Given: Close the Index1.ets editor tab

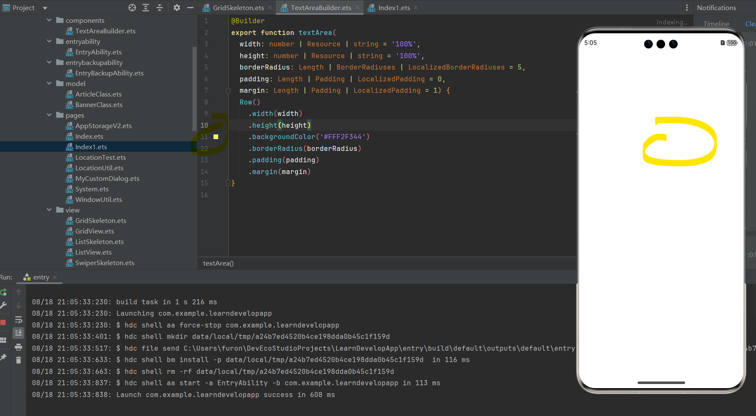Looking at the screenshot, I should [x=416, y=8].
